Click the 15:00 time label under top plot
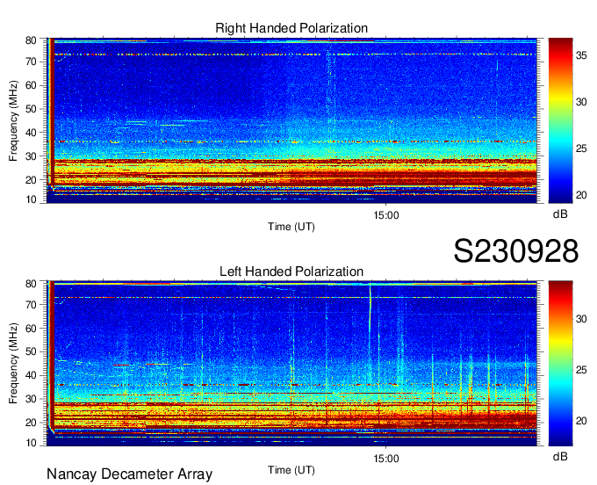The height and width of the screenshot is (485, 597). pyautogui.click(x=386, y=215)
